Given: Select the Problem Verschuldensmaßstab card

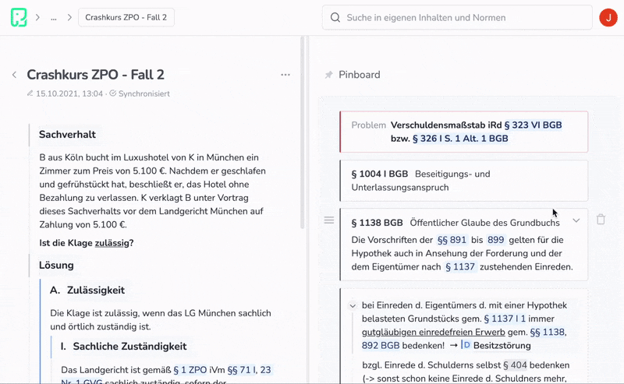Looking at the screenshot, I should click(x=463, y=132).
